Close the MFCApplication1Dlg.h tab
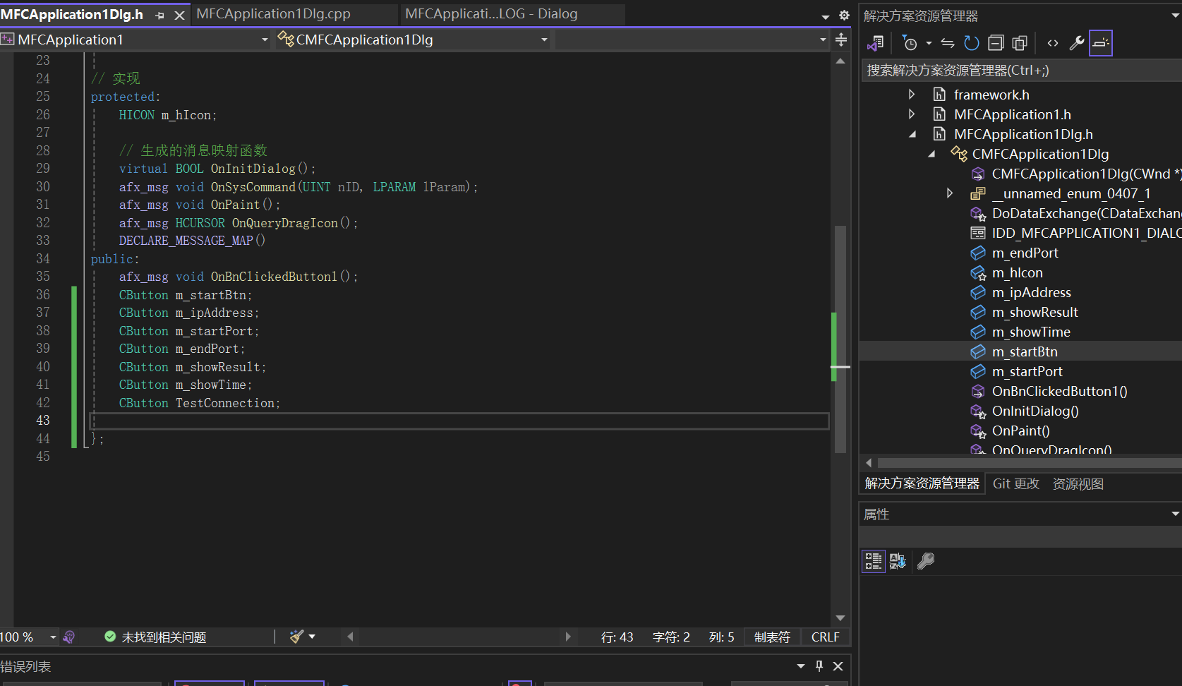The width and height of the screenshot is (1182, 686). (x=179, y=15)
